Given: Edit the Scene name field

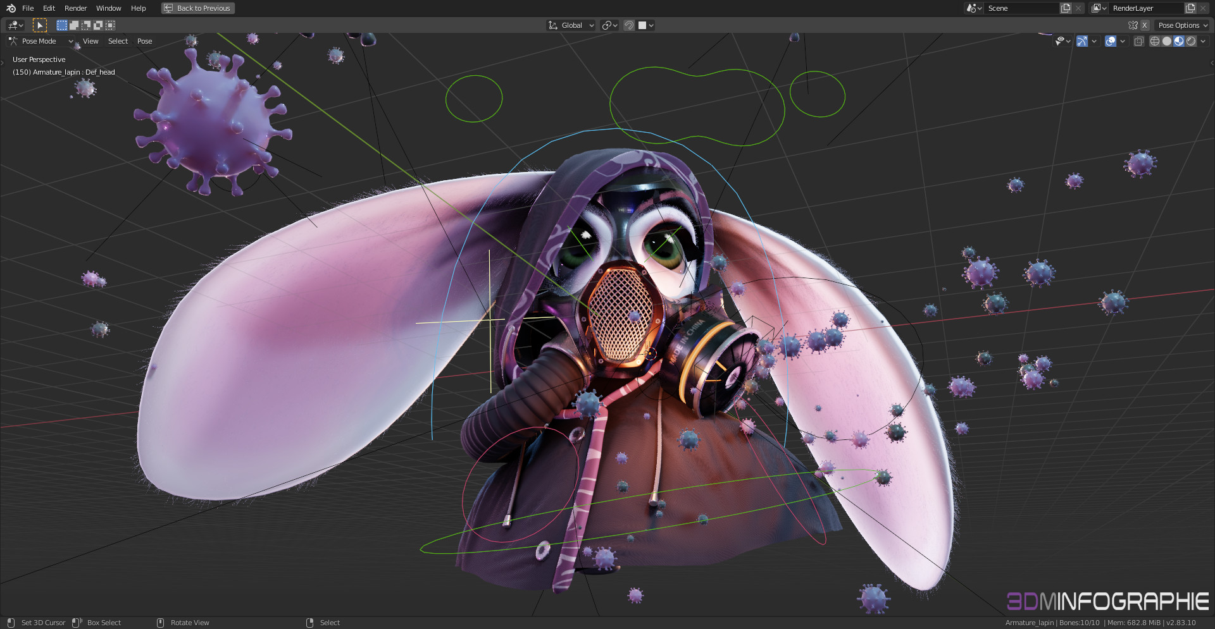Looking at the screenshot, I should coord(1022,8).
